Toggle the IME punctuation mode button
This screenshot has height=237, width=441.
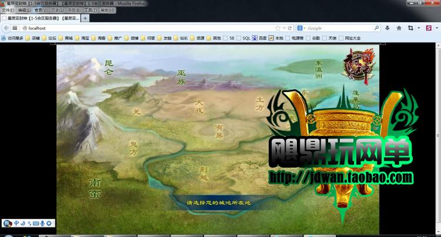[29, 224]
